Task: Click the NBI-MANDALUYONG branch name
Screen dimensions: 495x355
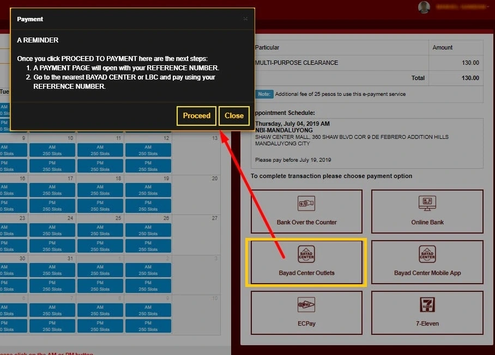Action: point(284,130)
